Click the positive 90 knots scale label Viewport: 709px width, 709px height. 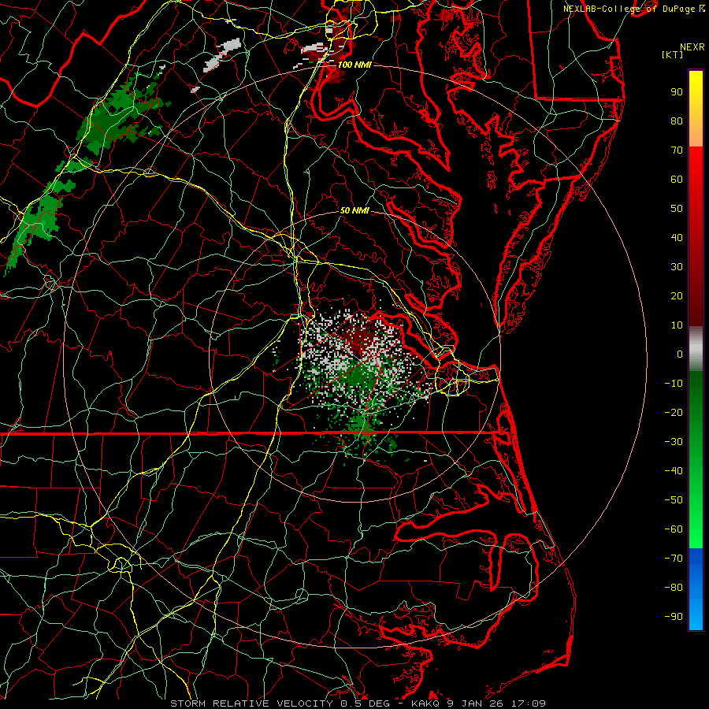click(677, 92)
